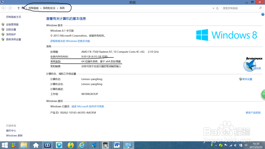Click the 8.00 GB (6.93 GB 可用) value
This screenshot has height=149, width=265.
pos(95,57)
